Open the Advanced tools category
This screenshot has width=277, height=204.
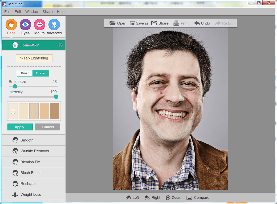pos(54,25)
